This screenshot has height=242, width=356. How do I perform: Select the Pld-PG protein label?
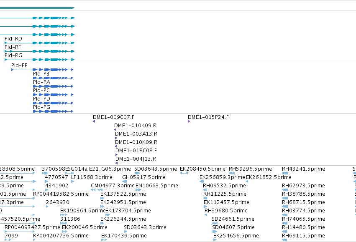point(41,107)
